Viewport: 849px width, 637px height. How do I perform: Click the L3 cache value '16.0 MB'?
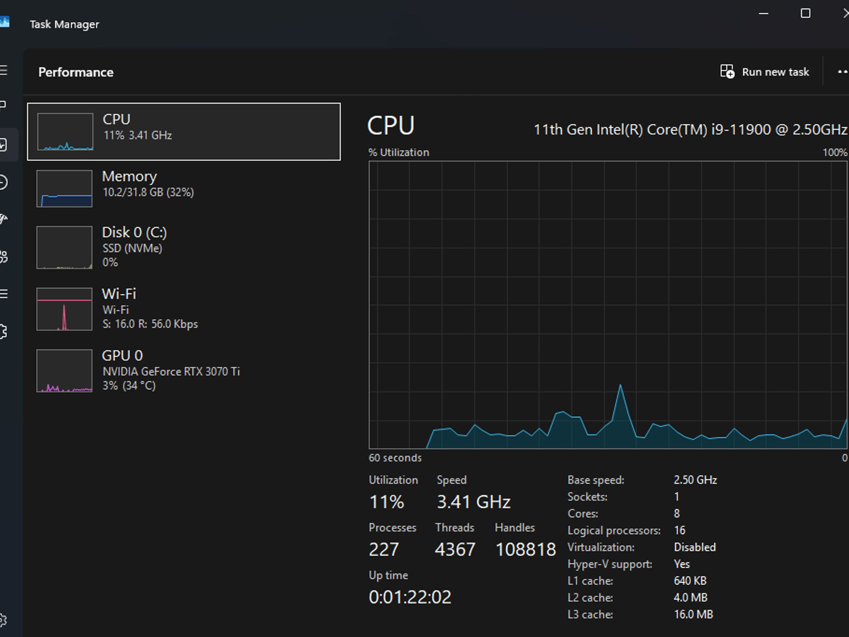(x=693, y=614)
